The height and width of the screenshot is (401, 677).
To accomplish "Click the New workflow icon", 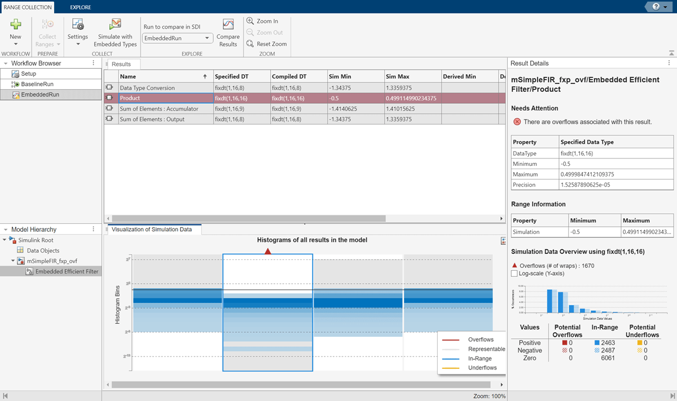I will coord(16,25).
